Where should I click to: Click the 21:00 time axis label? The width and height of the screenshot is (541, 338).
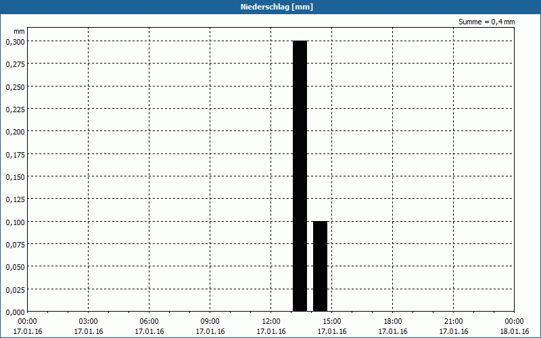[453, 322]
